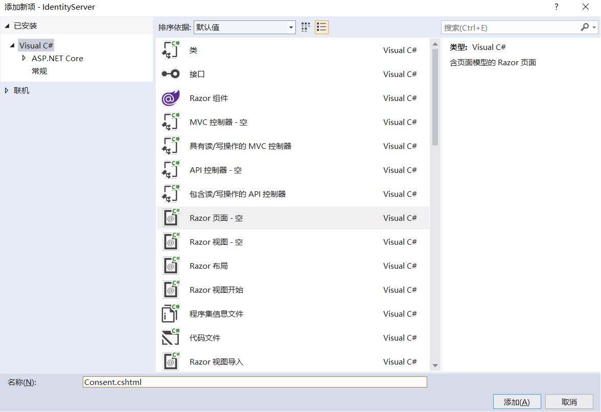Viewport: 601px width, 412px height.
Task: Collapse the 已安装 section
Action: click(x=7, y=25)
